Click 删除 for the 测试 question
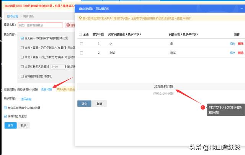Image resolution: width=245 pixels, height=155 pixels. click(241, 53)
